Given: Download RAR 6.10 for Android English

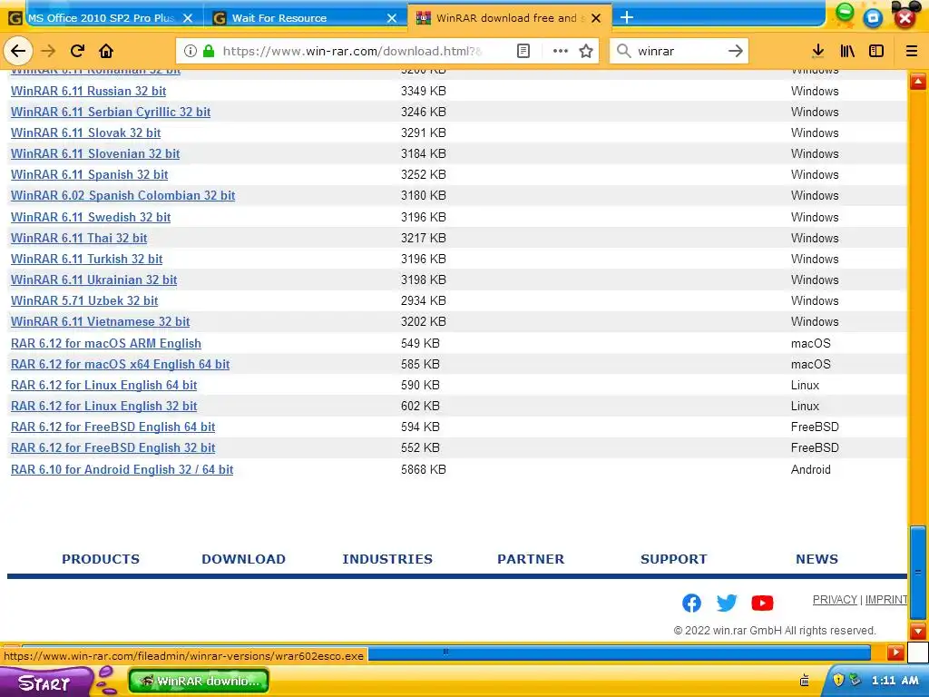Looking at the screenshot, I should coord(122,469).
